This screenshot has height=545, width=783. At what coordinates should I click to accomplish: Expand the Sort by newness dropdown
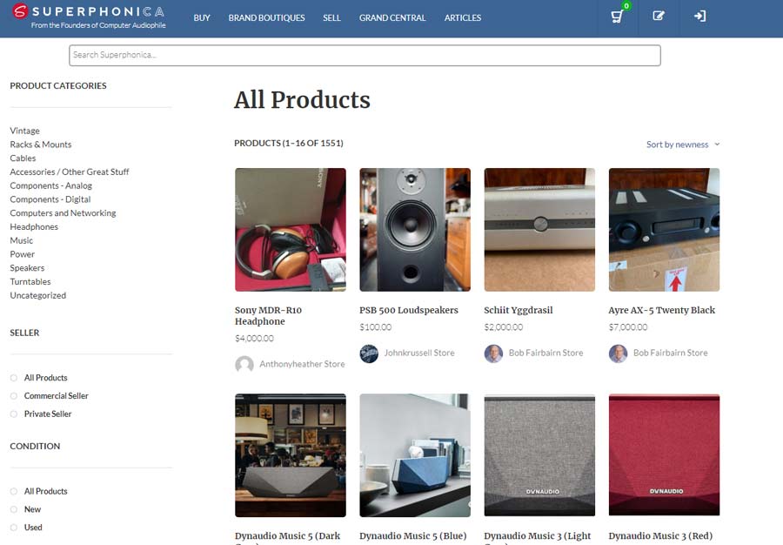683,145
